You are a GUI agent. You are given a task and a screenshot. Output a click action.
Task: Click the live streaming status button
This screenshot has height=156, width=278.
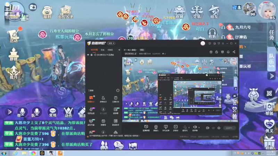(230, 128)
